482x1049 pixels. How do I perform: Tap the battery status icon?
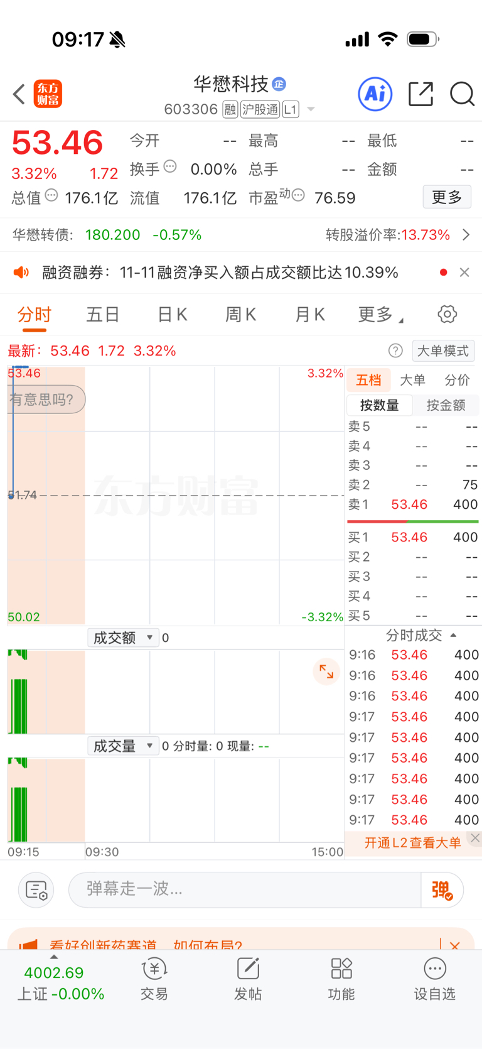(x=423, y=40)
